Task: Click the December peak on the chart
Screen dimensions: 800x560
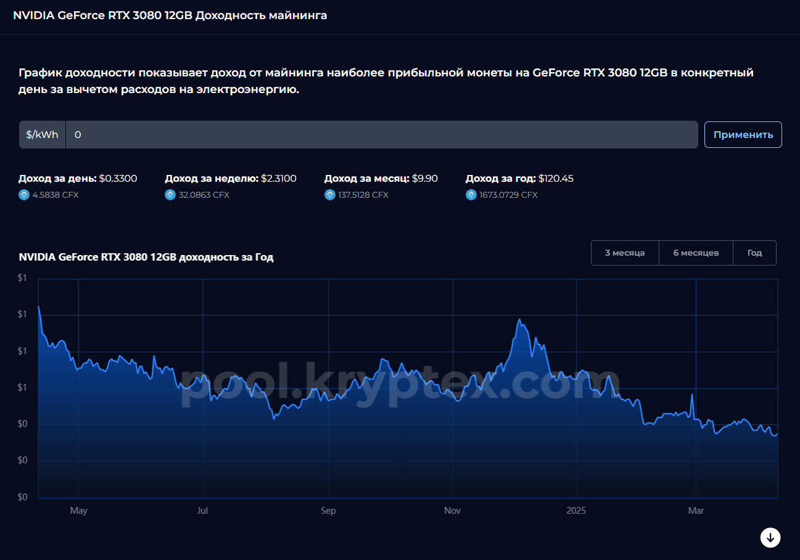Action: (x=519, y=320)
